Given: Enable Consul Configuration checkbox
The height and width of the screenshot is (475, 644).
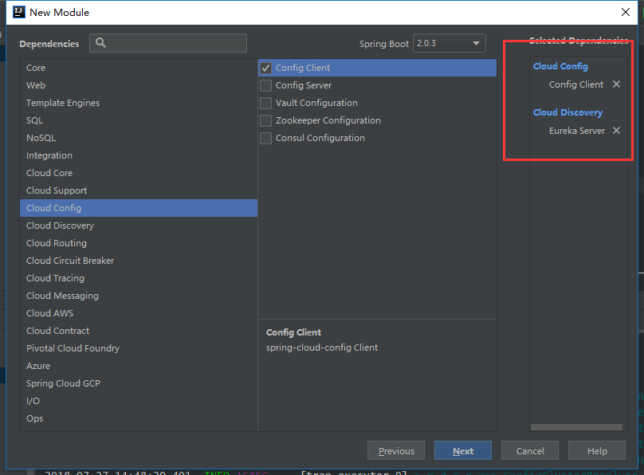Looking at the screenshot, I should tap(265, 139).
